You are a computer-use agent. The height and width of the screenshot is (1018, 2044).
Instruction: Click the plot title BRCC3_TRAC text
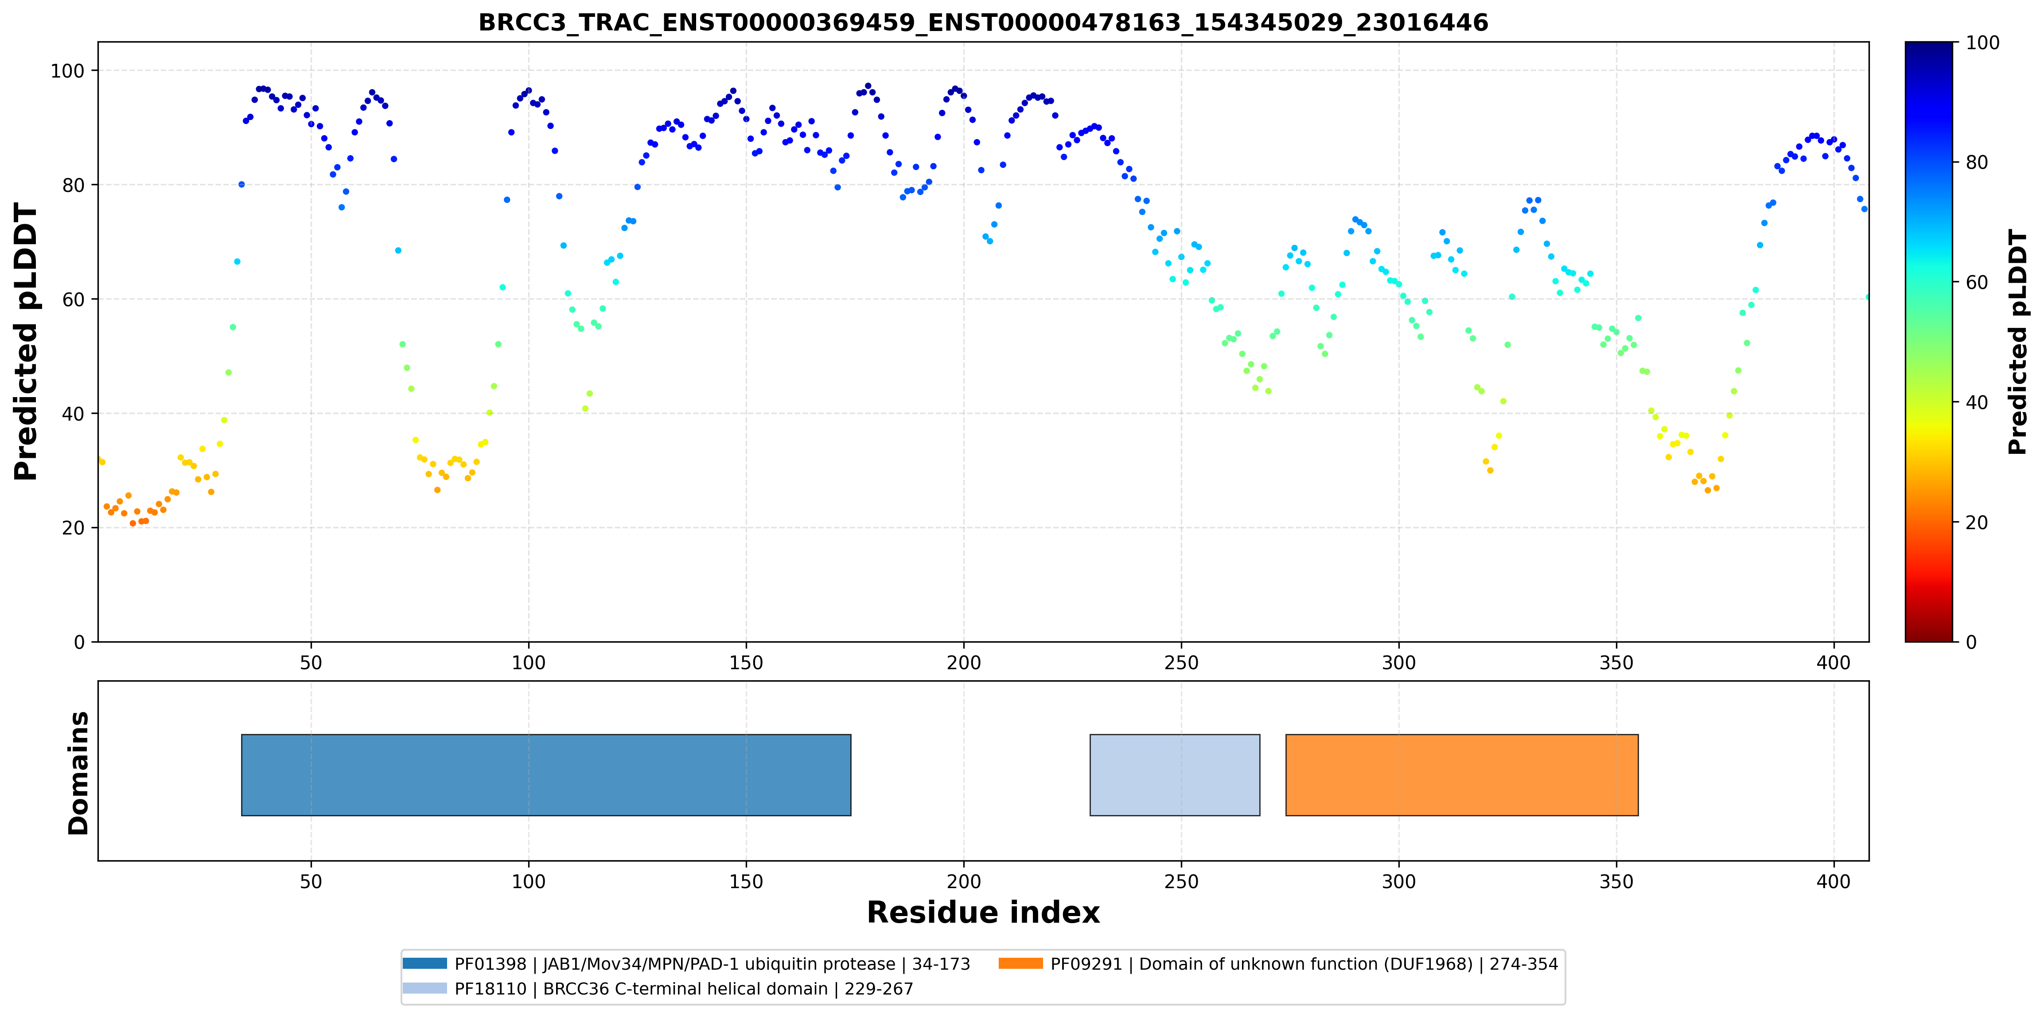pos(983,22)
